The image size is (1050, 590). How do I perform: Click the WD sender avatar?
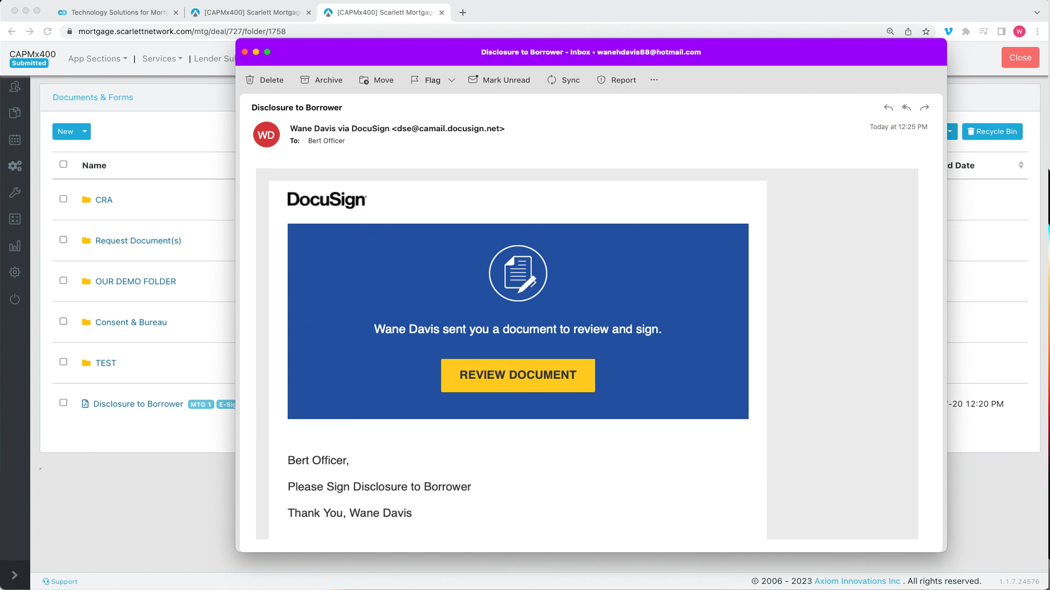coord(266,135)
